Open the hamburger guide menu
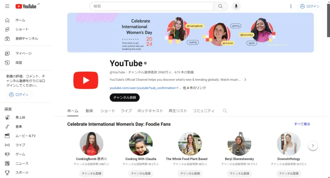The height and width of the screenshot is (178, 330). click(7, 6)
